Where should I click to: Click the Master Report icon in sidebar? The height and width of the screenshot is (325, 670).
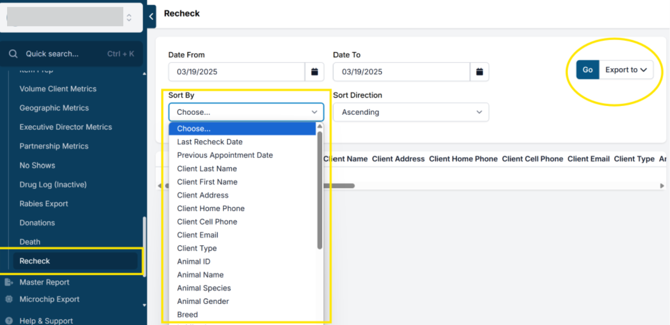9,282
